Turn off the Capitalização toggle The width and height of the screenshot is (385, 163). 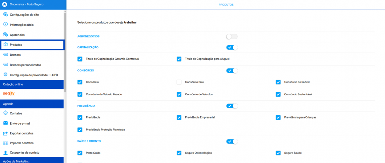[232, 47]
